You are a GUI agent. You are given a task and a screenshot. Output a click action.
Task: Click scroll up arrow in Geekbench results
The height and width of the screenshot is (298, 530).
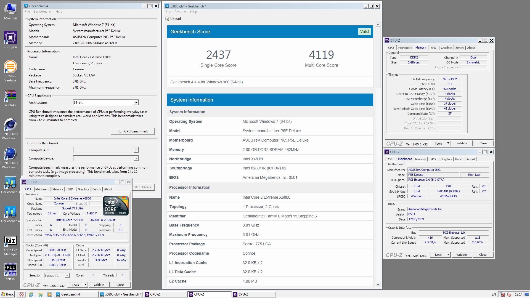[x=378, y=25]
